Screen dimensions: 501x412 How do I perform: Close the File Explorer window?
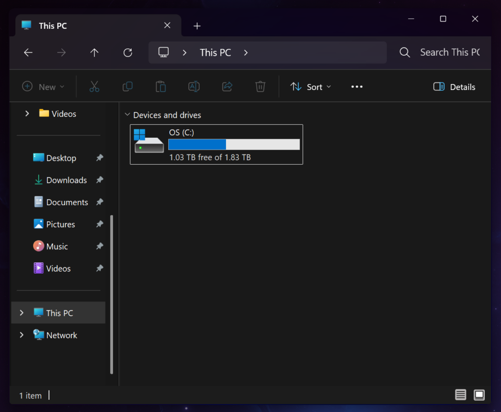[x=475, y=19]
